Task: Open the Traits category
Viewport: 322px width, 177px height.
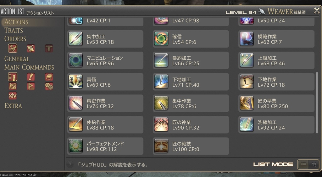Action: point(14,30)
